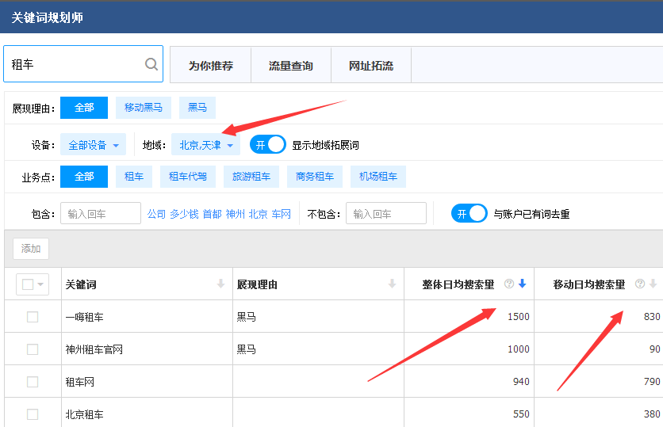
Task: Switch to 网址拓流 tab
Action: click(371, 66)
